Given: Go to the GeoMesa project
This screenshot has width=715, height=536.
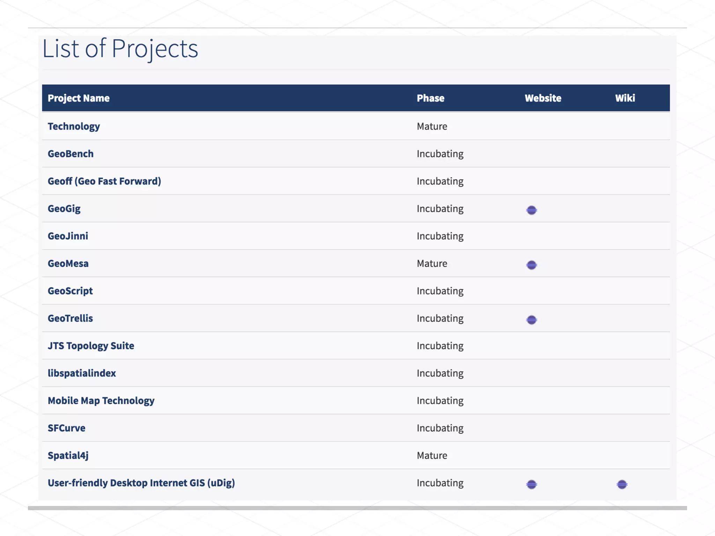Looking at the screenshot, I should point(68,263).
